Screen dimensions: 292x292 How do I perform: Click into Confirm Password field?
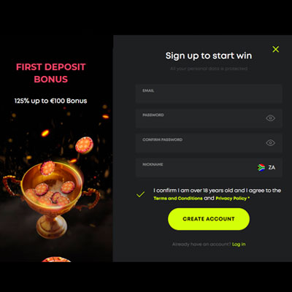209,143
